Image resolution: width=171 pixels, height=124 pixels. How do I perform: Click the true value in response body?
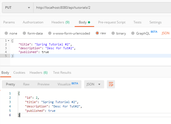52,111
